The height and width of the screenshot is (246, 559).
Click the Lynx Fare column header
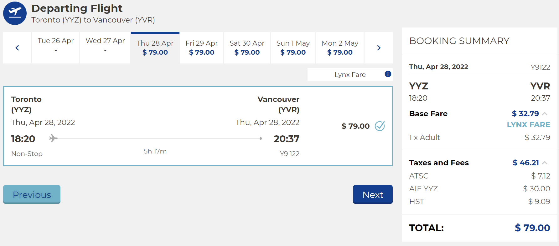pyautogui.click(x=350, y=75)
